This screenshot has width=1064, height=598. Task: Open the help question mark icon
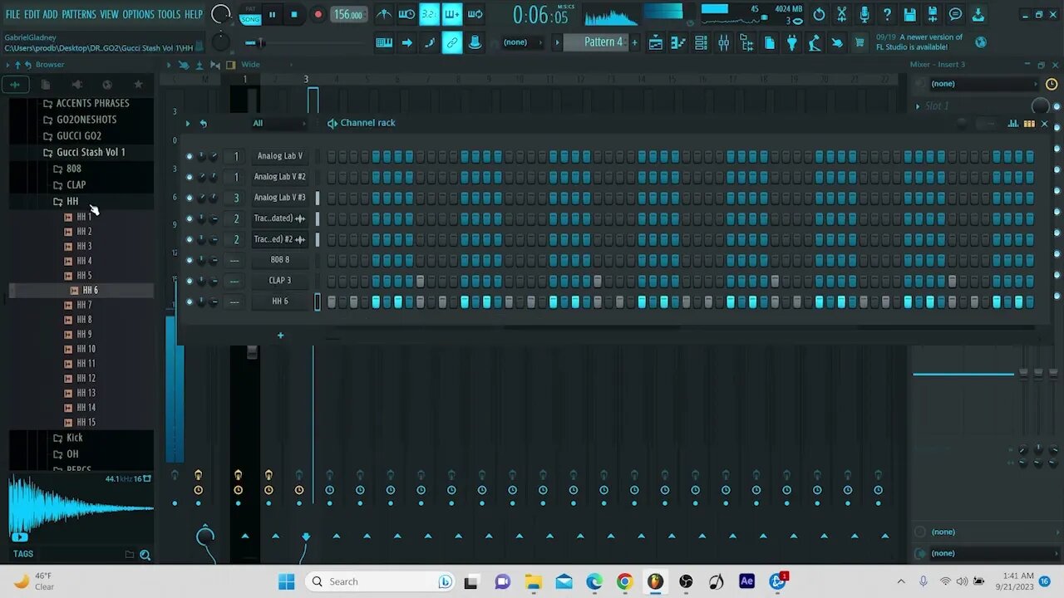(887, 14)
